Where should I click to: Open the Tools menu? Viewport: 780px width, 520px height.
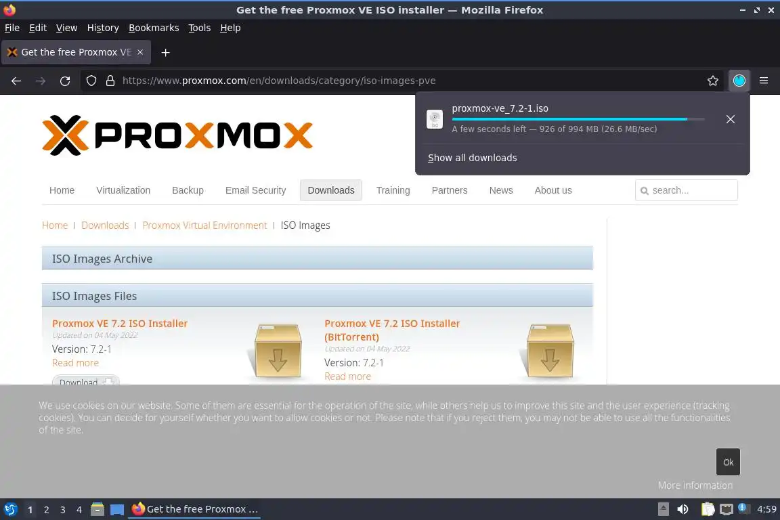coord(200,28)
